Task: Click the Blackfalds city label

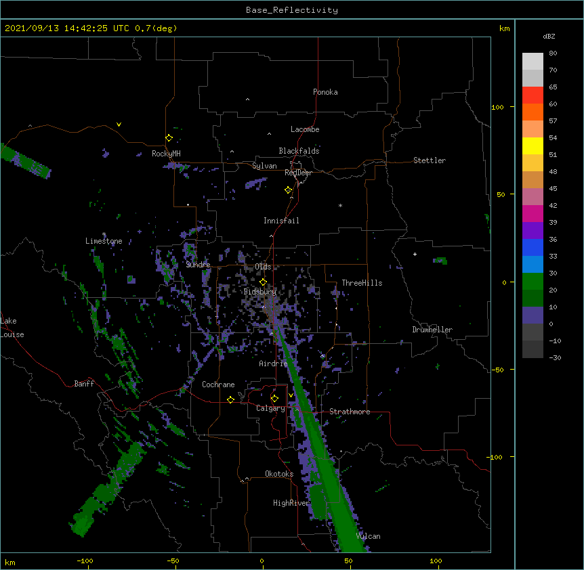Action: tap(299, 151)
